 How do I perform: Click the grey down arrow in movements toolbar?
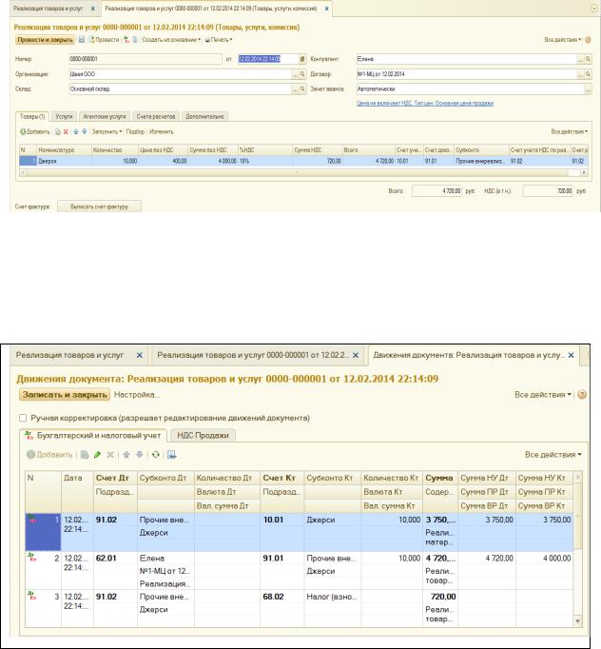pos(140,455)
